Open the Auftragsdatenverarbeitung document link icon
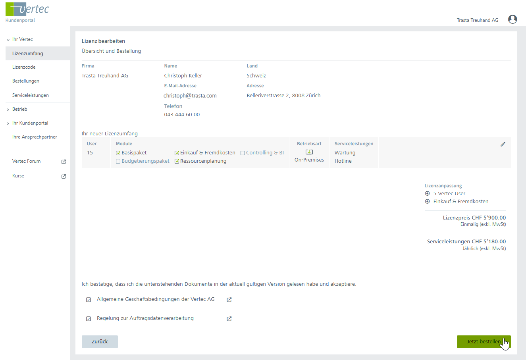The height and width of the screenshot is (360, 526). 229,319
